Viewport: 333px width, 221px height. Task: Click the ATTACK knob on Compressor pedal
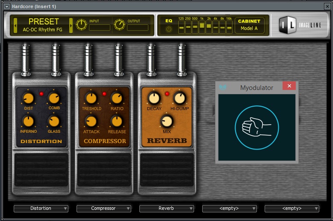click(x=91, y=122)
